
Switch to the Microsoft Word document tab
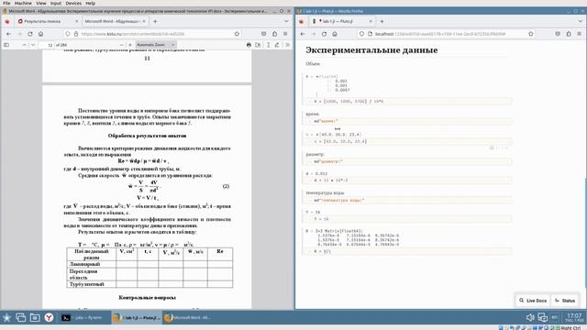pos(112,21)
